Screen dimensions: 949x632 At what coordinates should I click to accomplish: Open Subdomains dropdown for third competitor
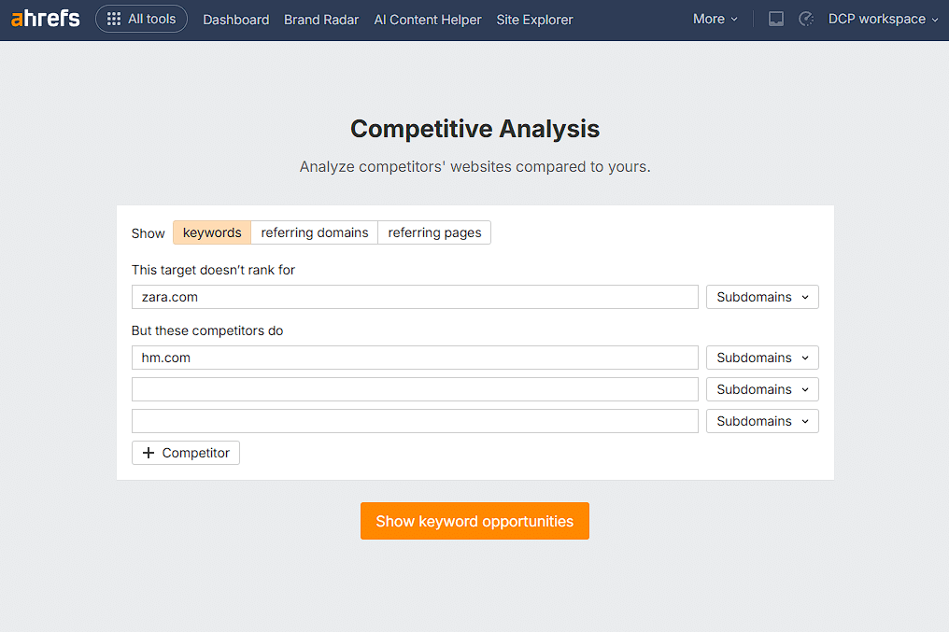click(762, 421)
